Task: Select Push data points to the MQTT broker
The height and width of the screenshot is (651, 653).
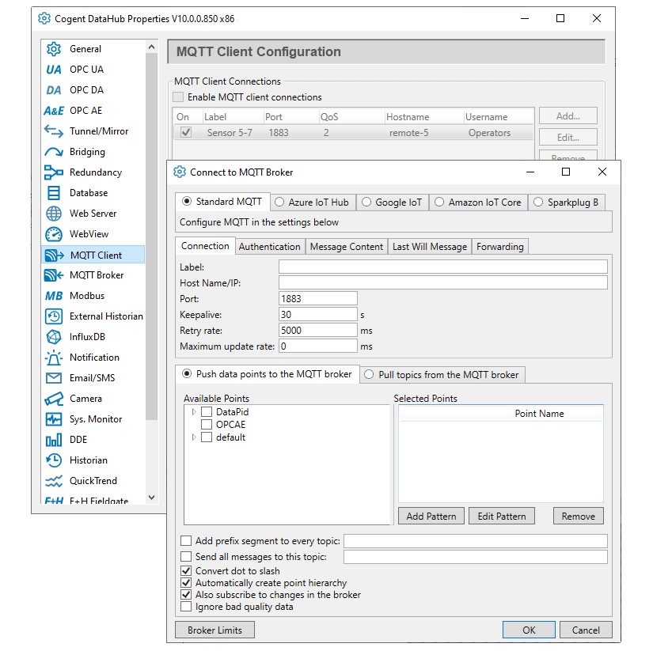Action: [187, 374]
